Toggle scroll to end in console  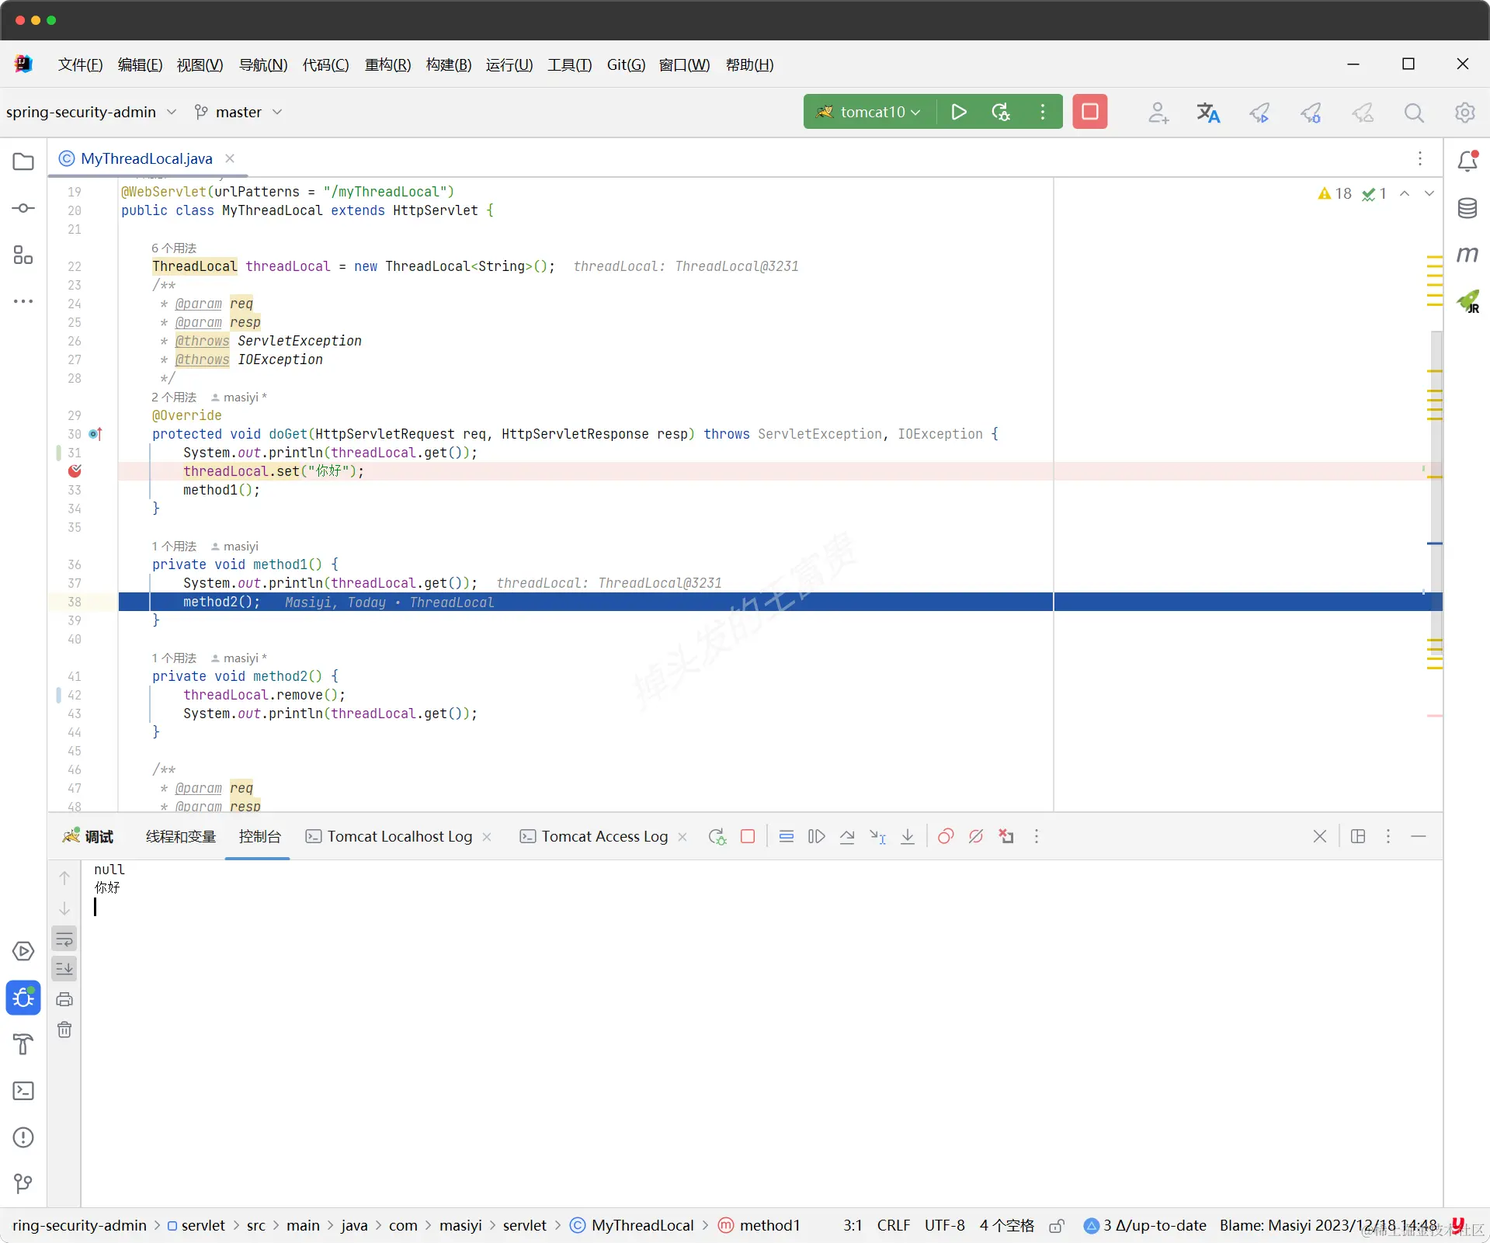[64, 968]
